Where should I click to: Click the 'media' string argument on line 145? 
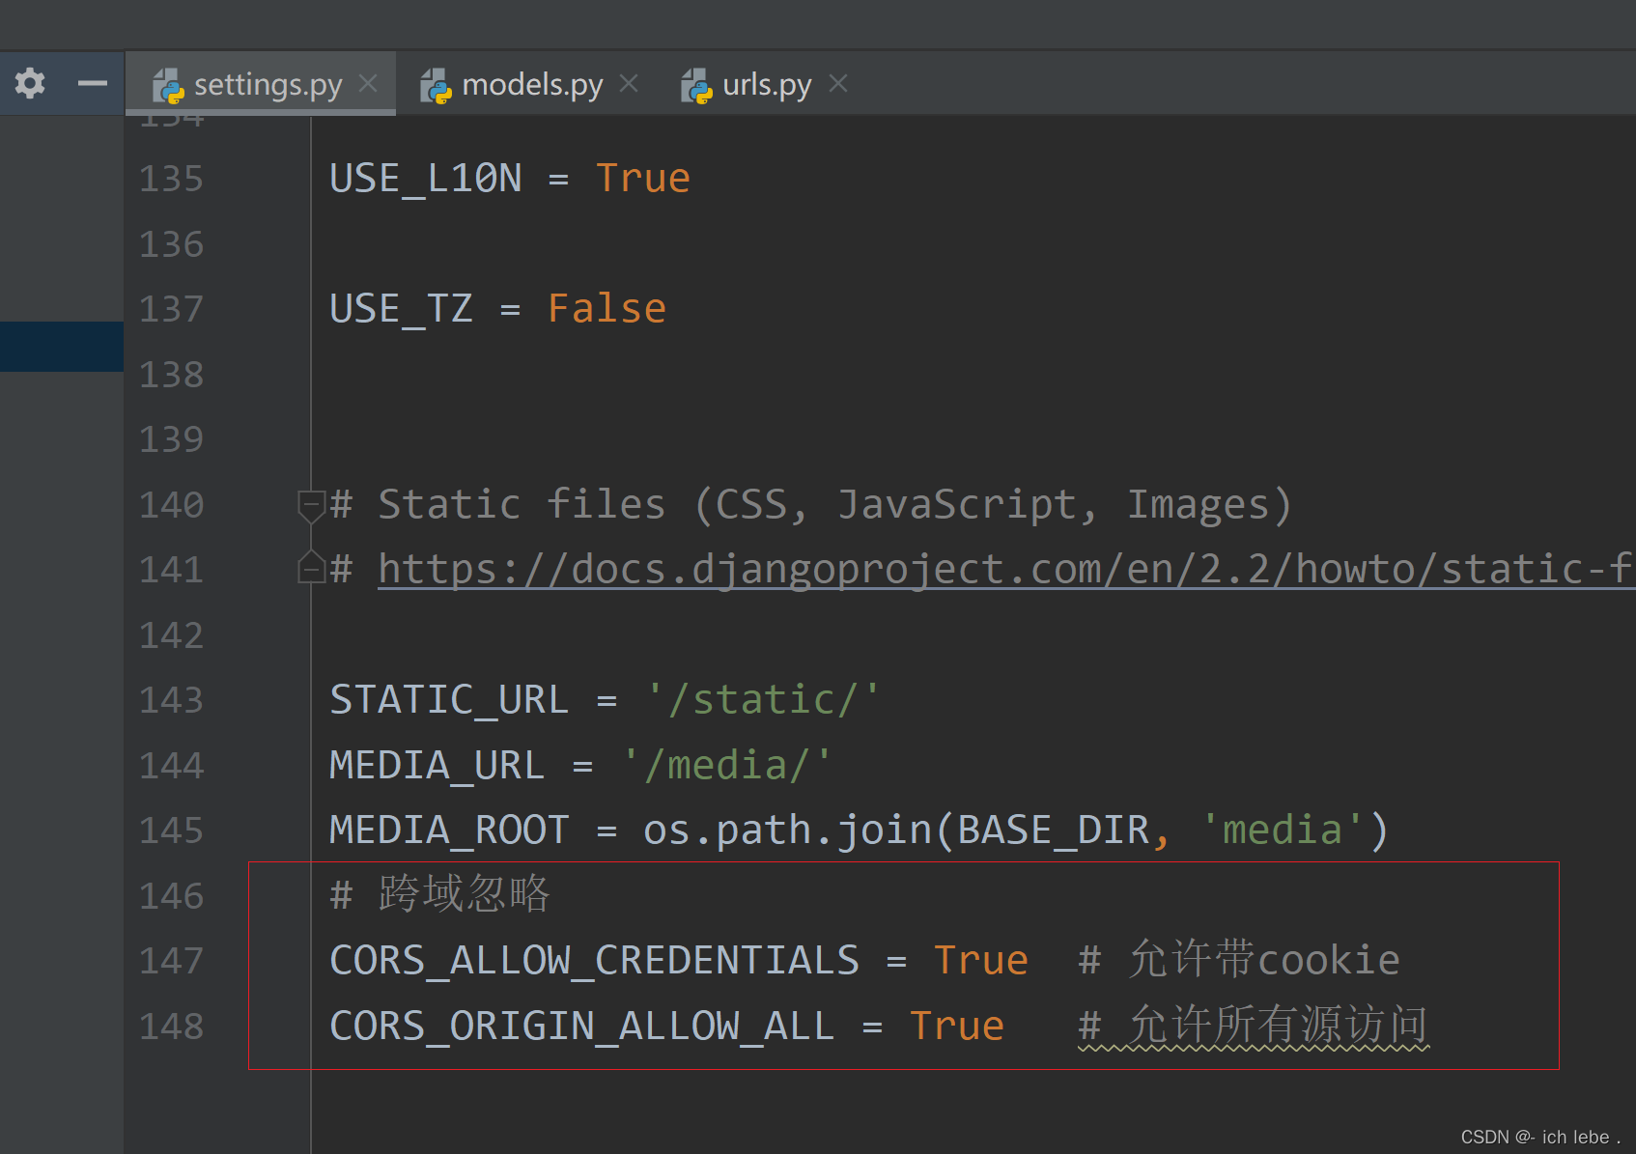[x=1283, y=830]
